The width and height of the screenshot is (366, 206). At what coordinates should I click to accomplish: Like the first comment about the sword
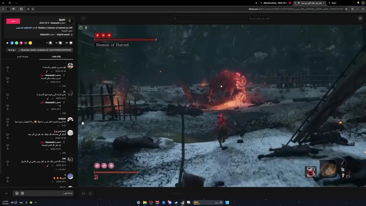tap(7, 68)
